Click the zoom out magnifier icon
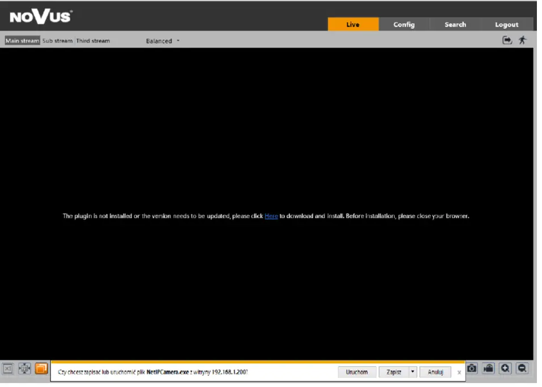Image resolution: width=542 pixels, height=387 pixels. (x=522, y=368)
